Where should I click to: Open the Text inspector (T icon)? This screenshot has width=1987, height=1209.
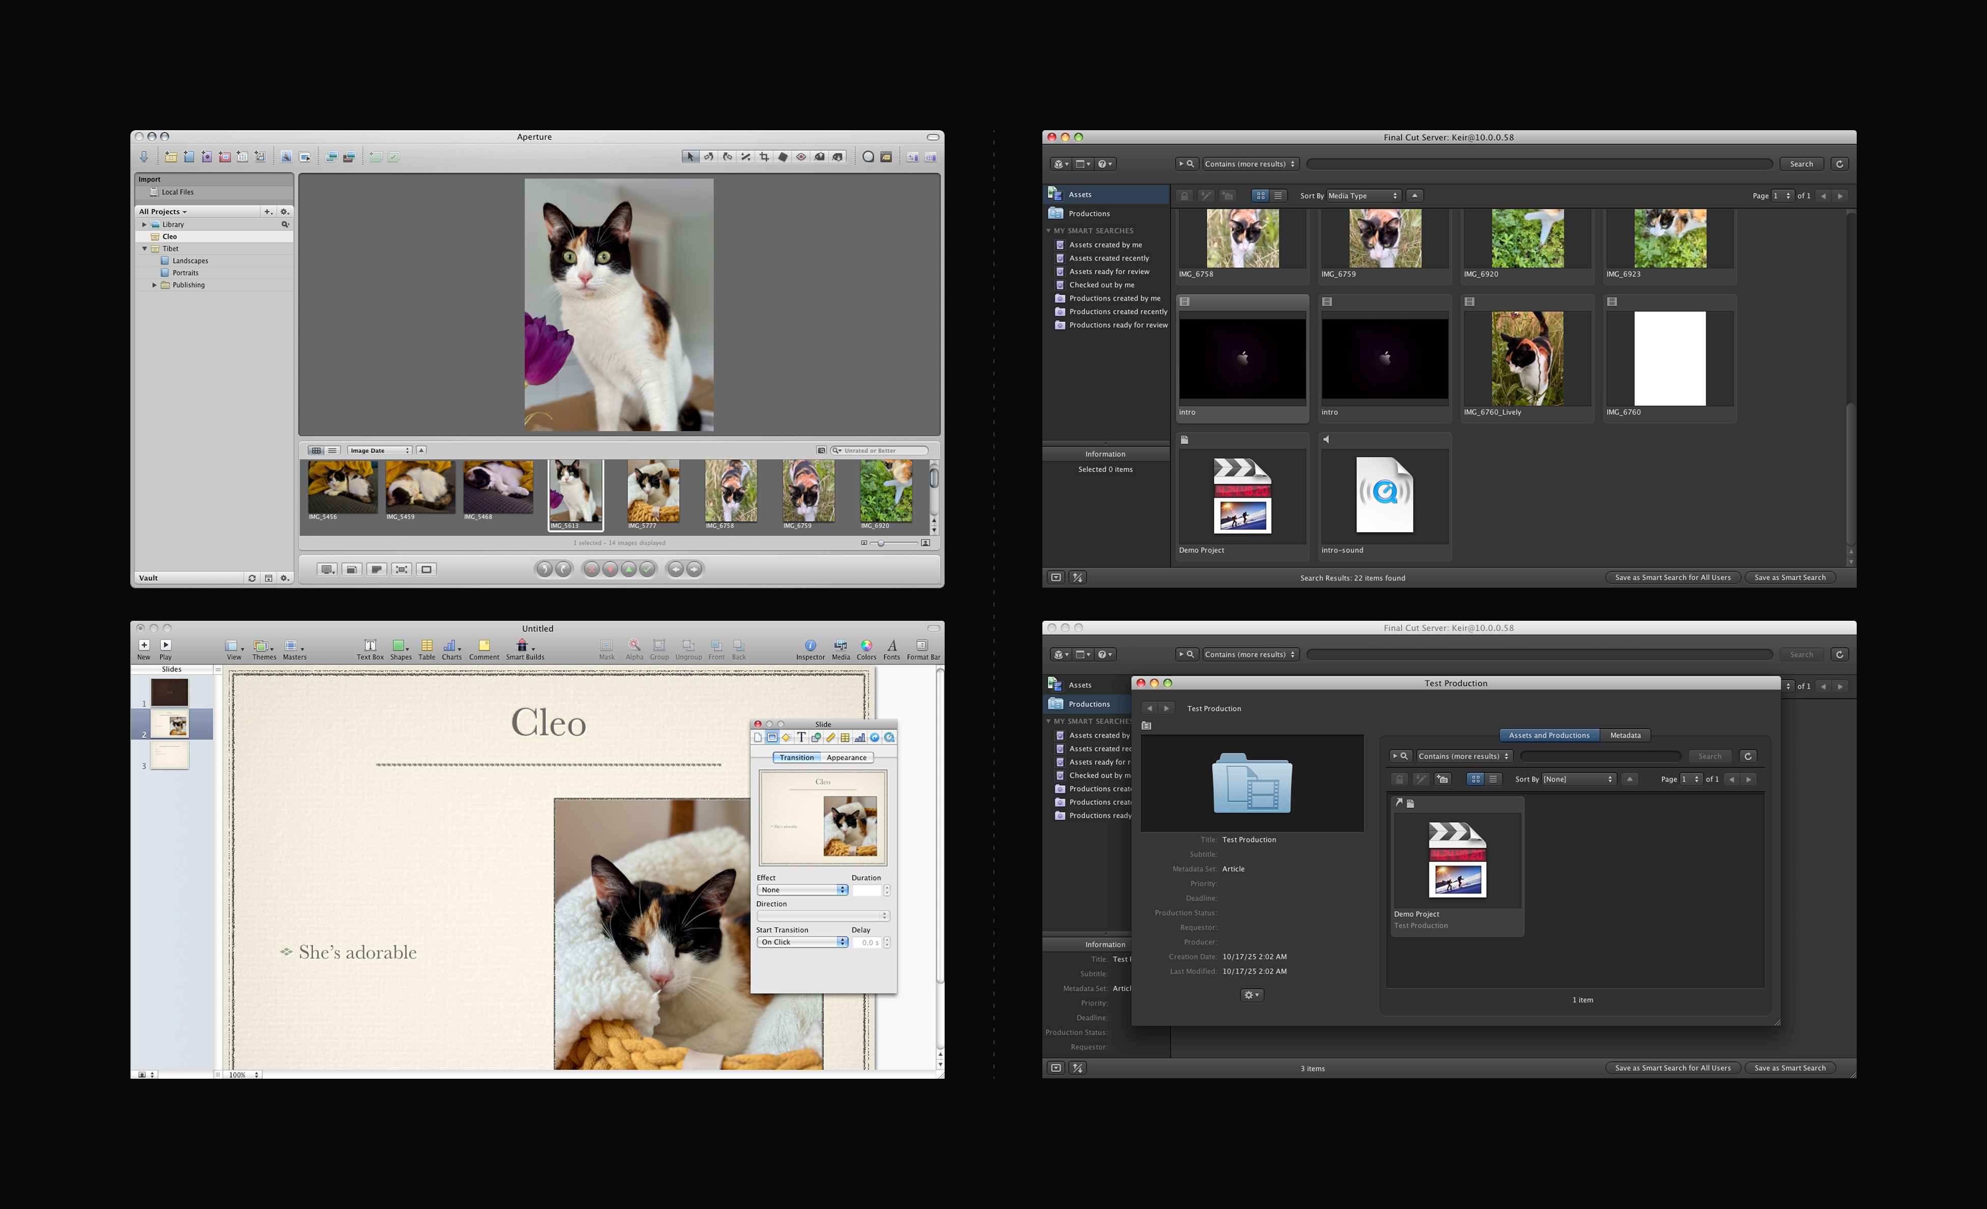coord(802,737)
